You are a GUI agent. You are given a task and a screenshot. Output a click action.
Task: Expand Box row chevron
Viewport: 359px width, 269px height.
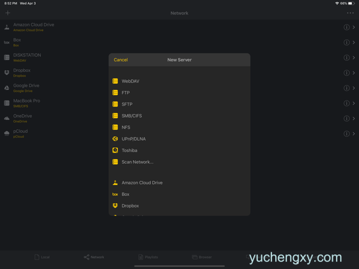click(354, 42)
